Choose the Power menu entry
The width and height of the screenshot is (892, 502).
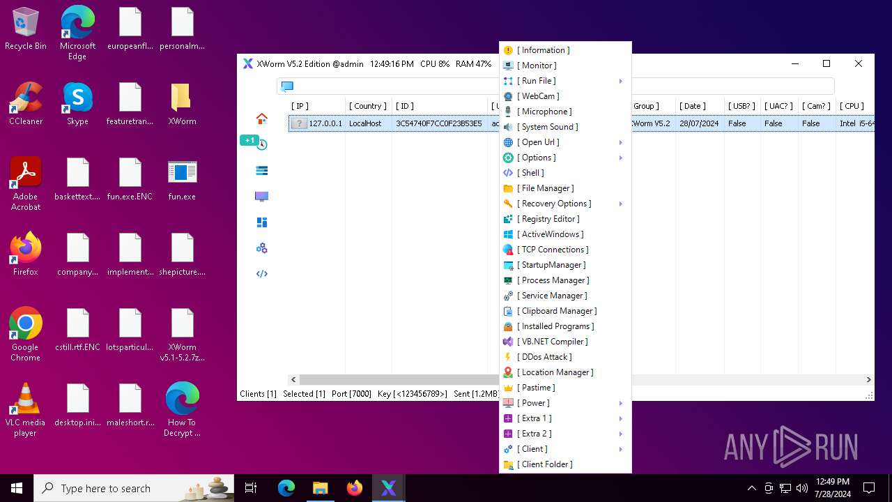point(565,403)
